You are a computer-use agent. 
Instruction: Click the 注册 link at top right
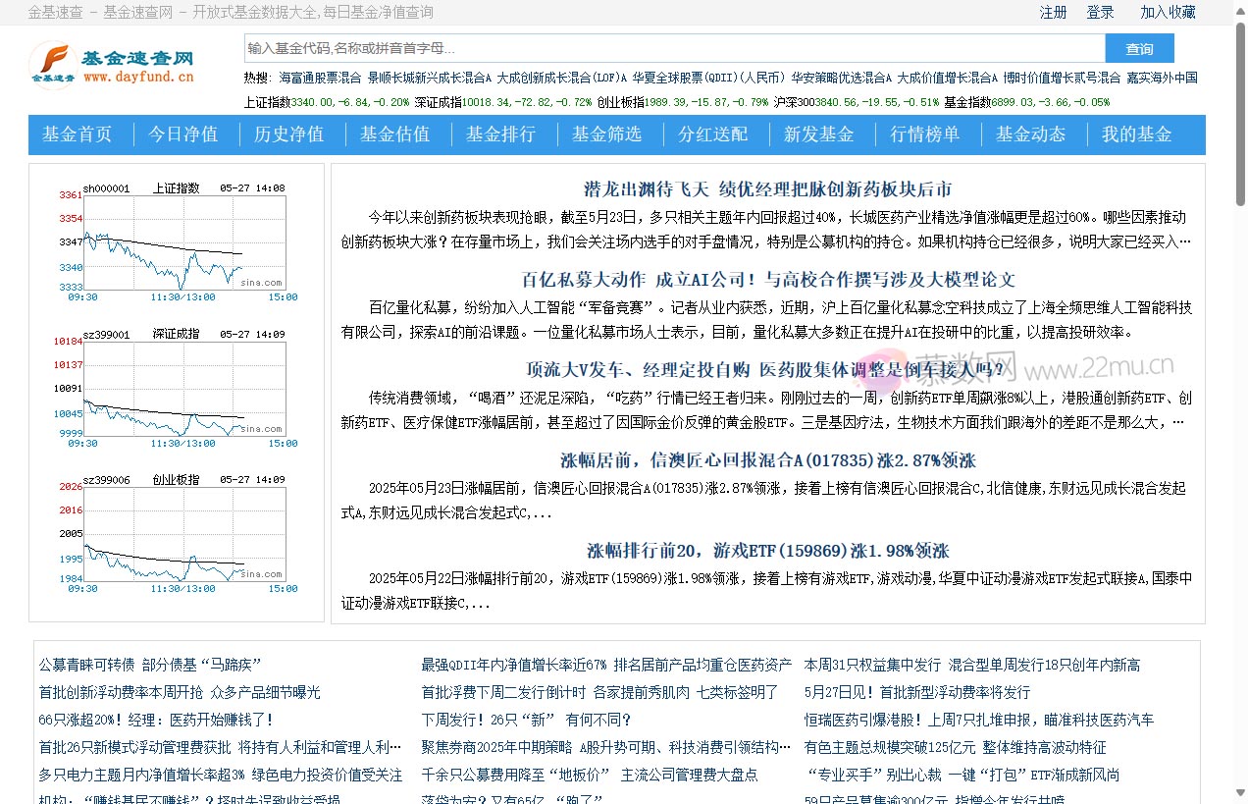[x=1053, y=12]
